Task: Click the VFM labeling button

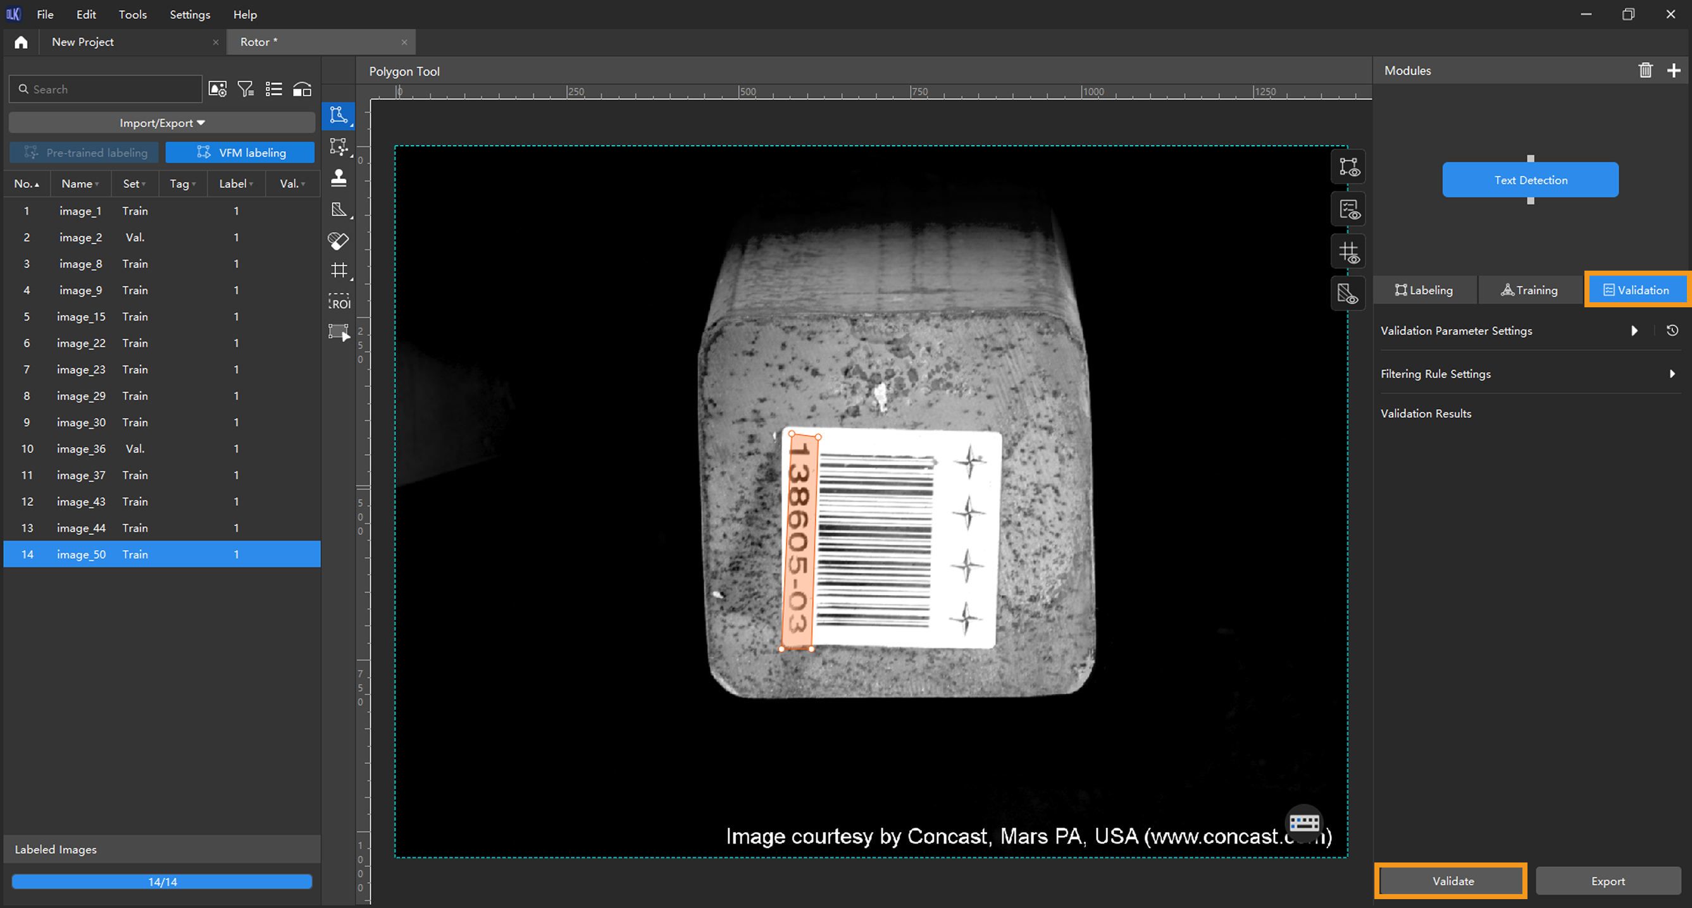Action: click(240, 152)
